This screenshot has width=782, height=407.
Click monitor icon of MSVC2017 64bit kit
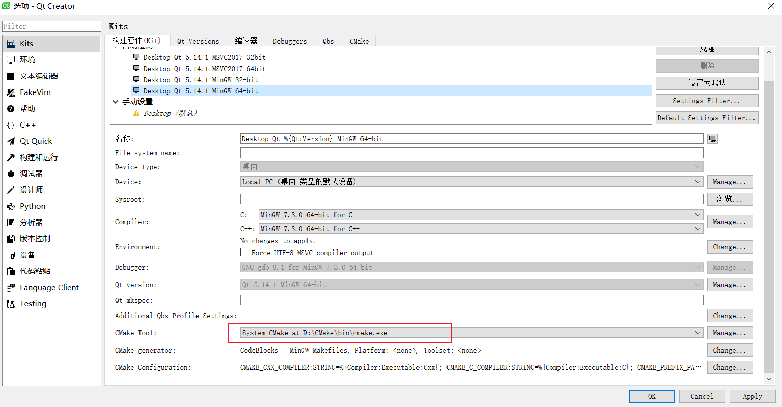tap(136, 69)
